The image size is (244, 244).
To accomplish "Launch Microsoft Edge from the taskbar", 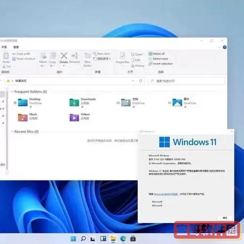I will [x=123, y=239].
